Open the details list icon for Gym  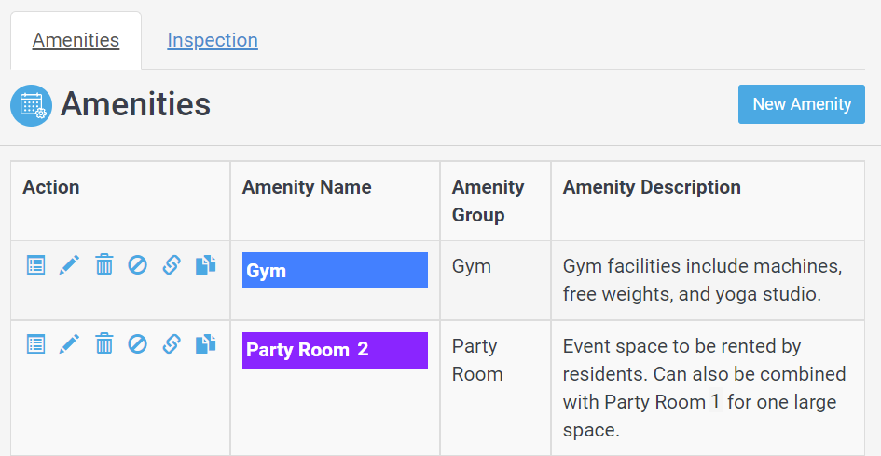(35, 265)
